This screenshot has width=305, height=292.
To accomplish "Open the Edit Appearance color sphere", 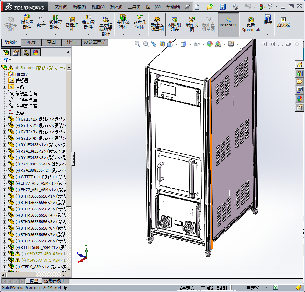I will point(210,44).
